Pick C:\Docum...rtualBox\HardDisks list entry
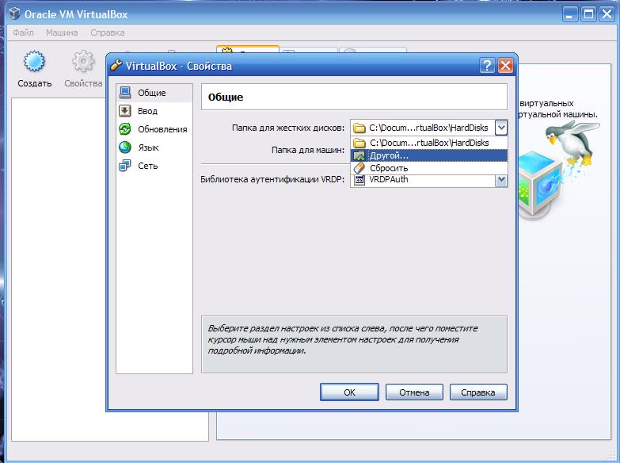 click(429, 143)
